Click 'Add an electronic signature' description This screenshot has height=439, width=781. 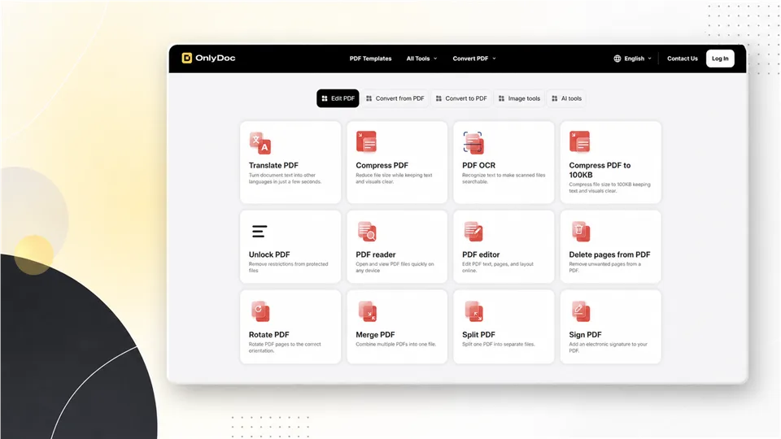click(609, 347)
